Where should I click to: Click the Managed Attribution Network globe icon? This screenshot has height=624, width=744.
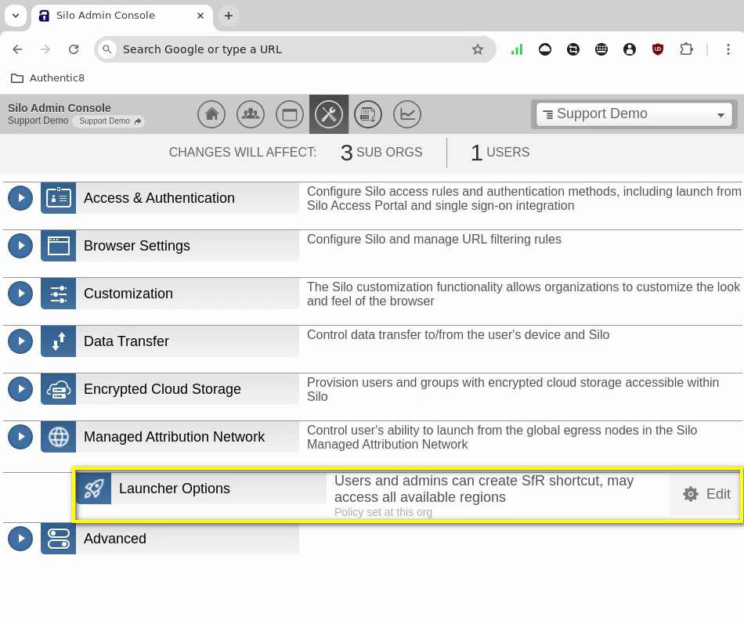coord(59,437)
